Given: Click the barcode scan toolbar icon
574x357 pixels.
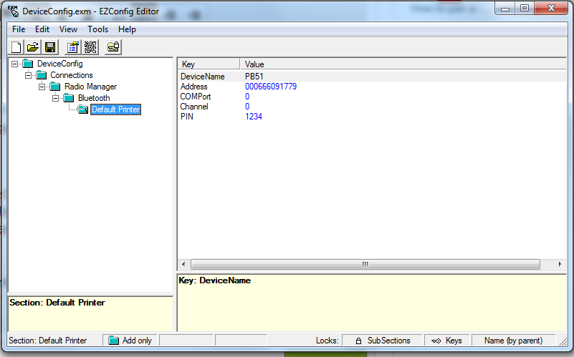Looking at the screenshot, I should 90,47.
